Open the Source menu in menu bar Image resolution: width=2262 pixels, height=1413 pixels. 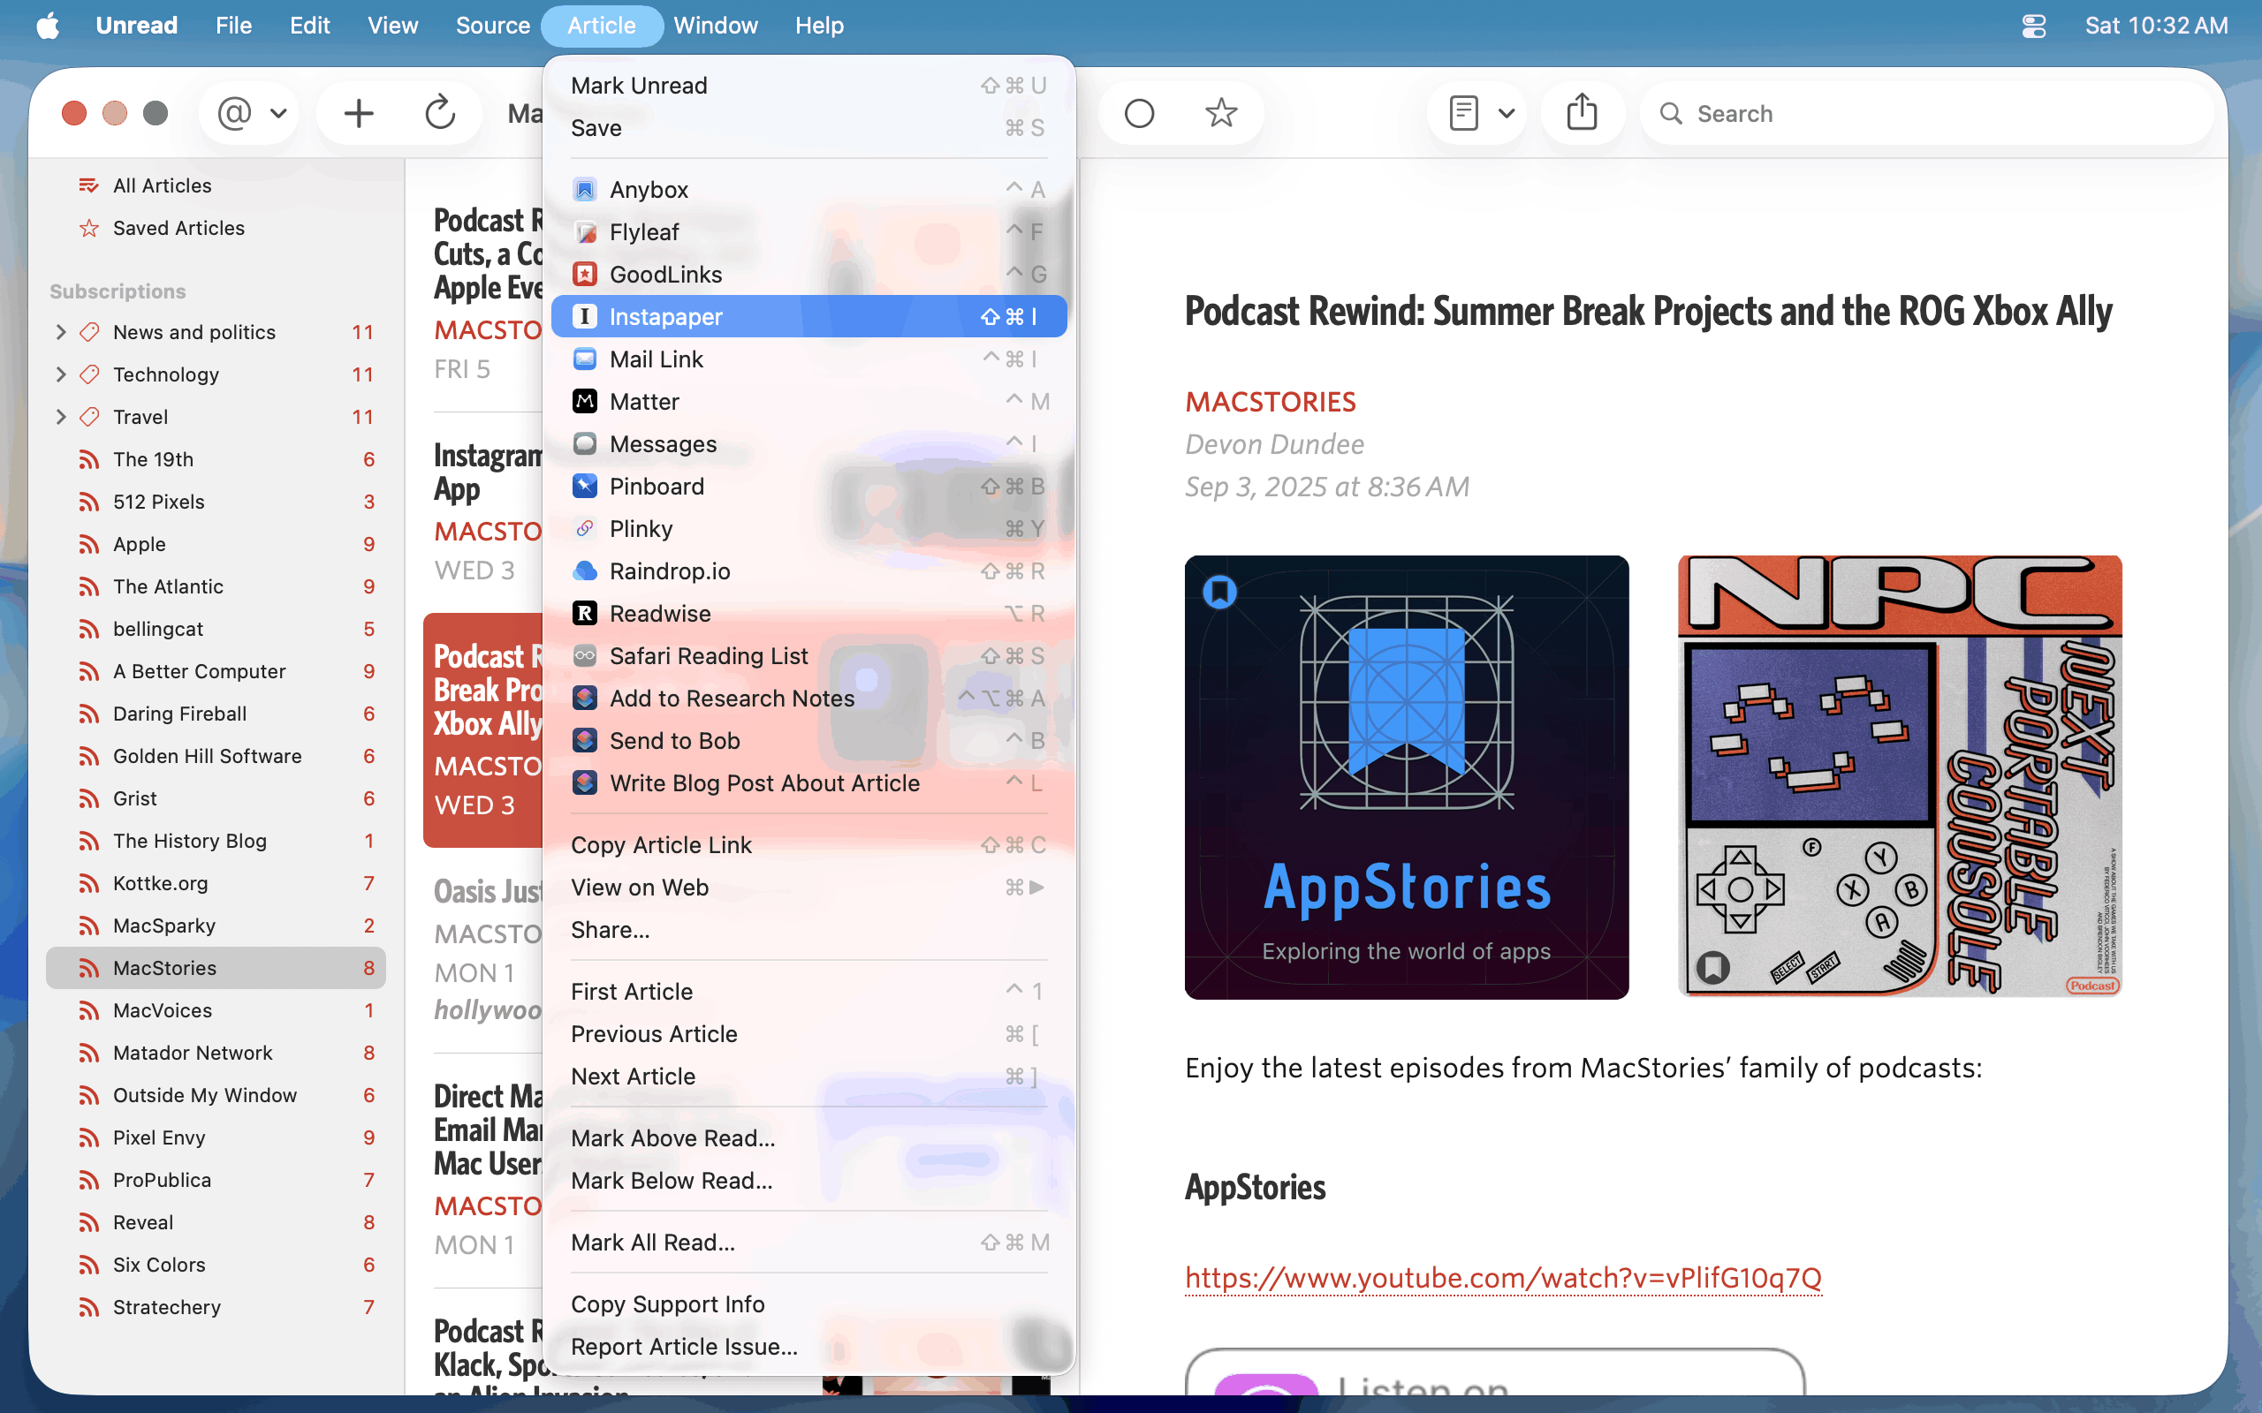[491, 26]
